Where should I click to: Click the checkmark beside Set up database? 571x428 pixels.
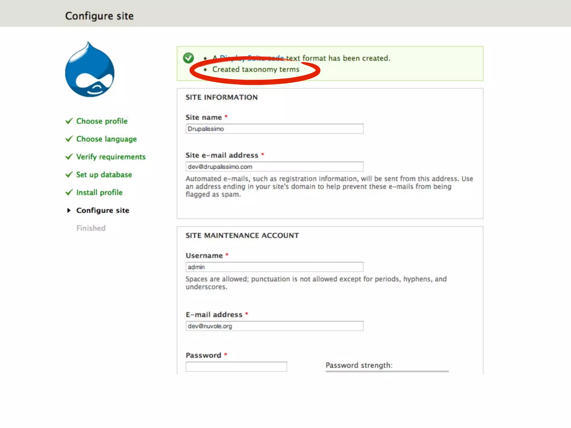69,175
